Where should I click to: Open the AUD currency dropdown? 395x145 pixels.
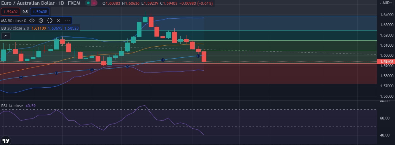(387, 3)
